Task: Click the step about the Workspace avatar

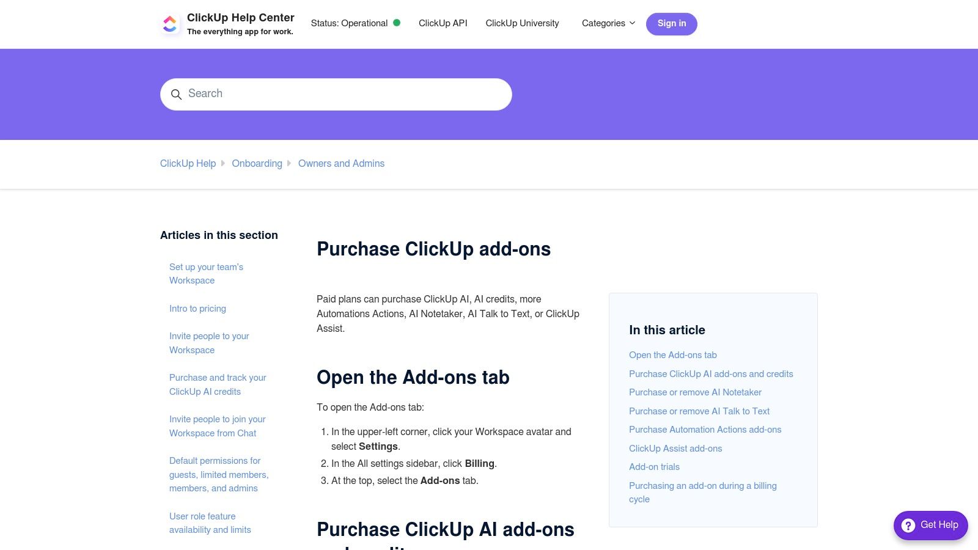Action: 451,439
